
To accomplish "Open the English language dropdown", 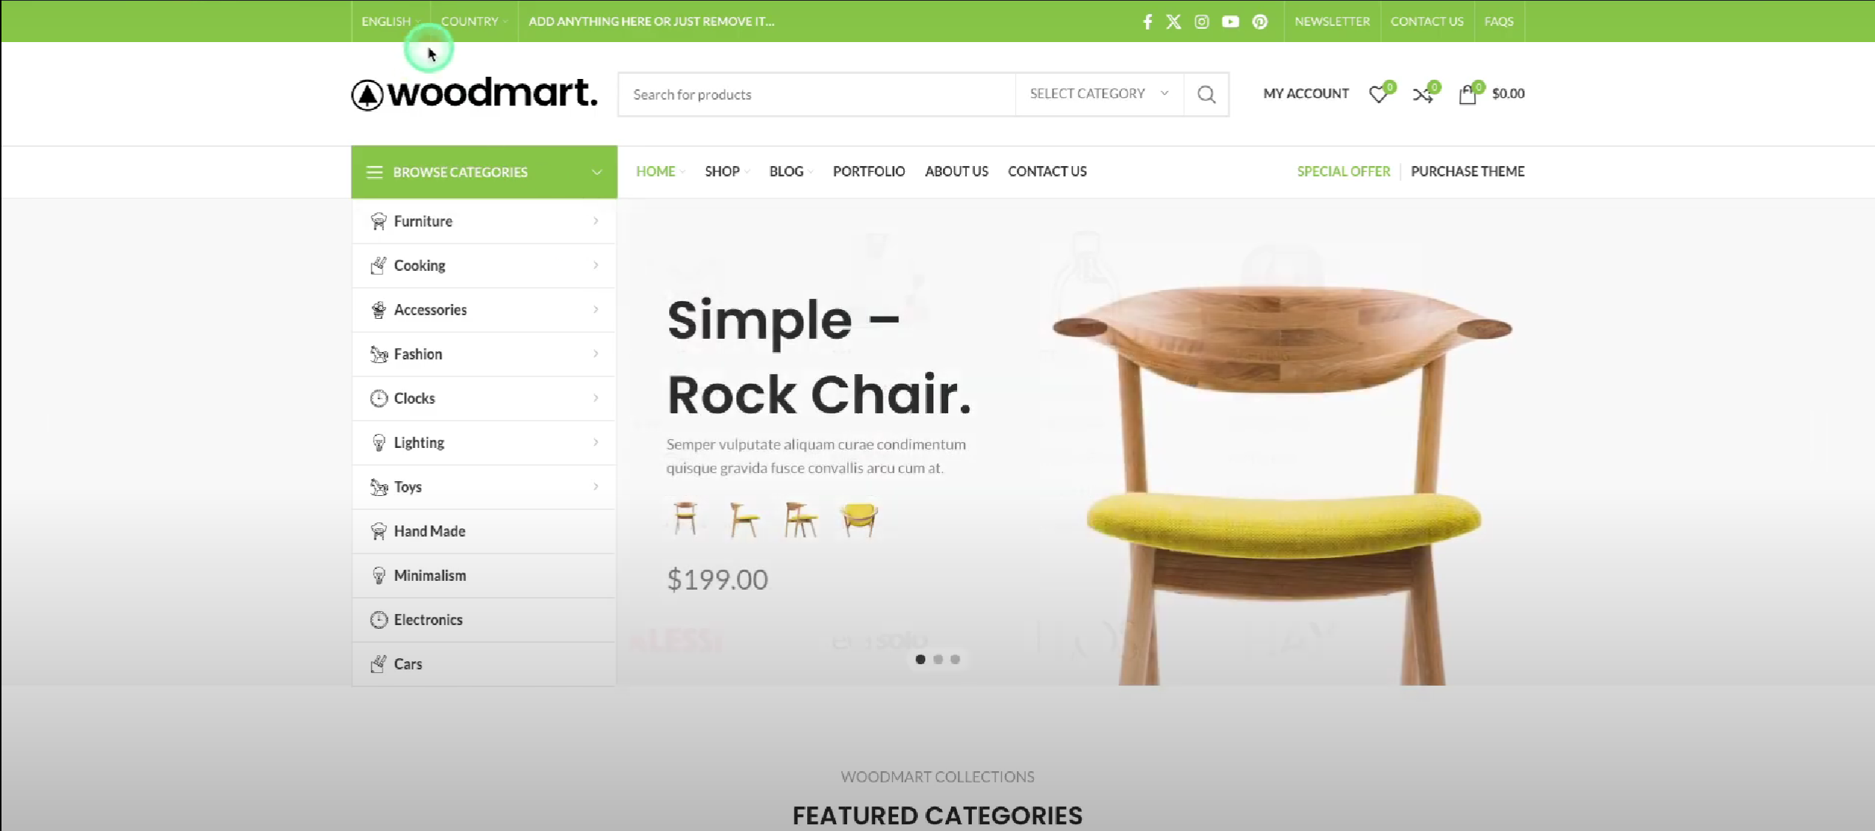I will pos(390,21).
